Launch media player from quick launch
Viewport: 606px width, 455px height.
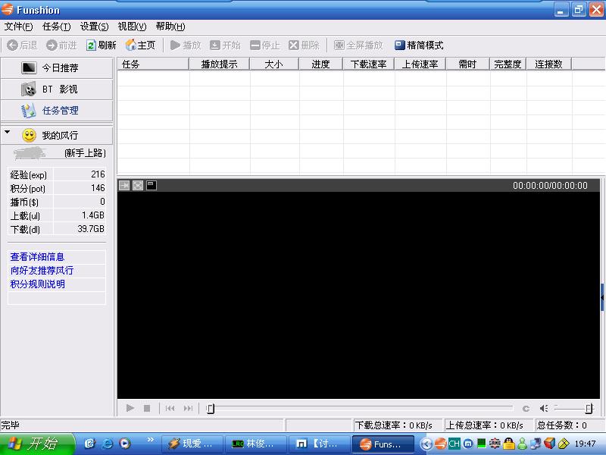[125, 444]
